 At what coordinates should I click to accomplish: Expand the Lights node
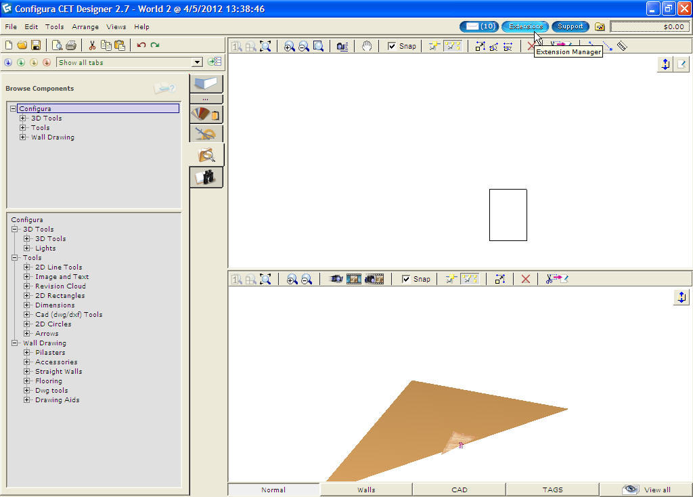pyautogui.click(x=27, y=248)
